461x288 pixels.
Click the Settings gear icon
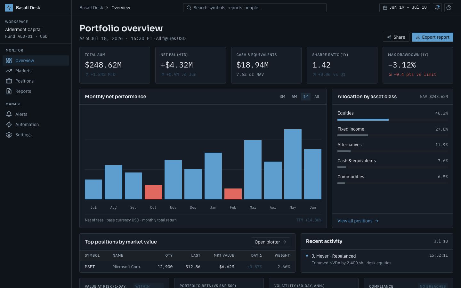[x=9, y=135]
